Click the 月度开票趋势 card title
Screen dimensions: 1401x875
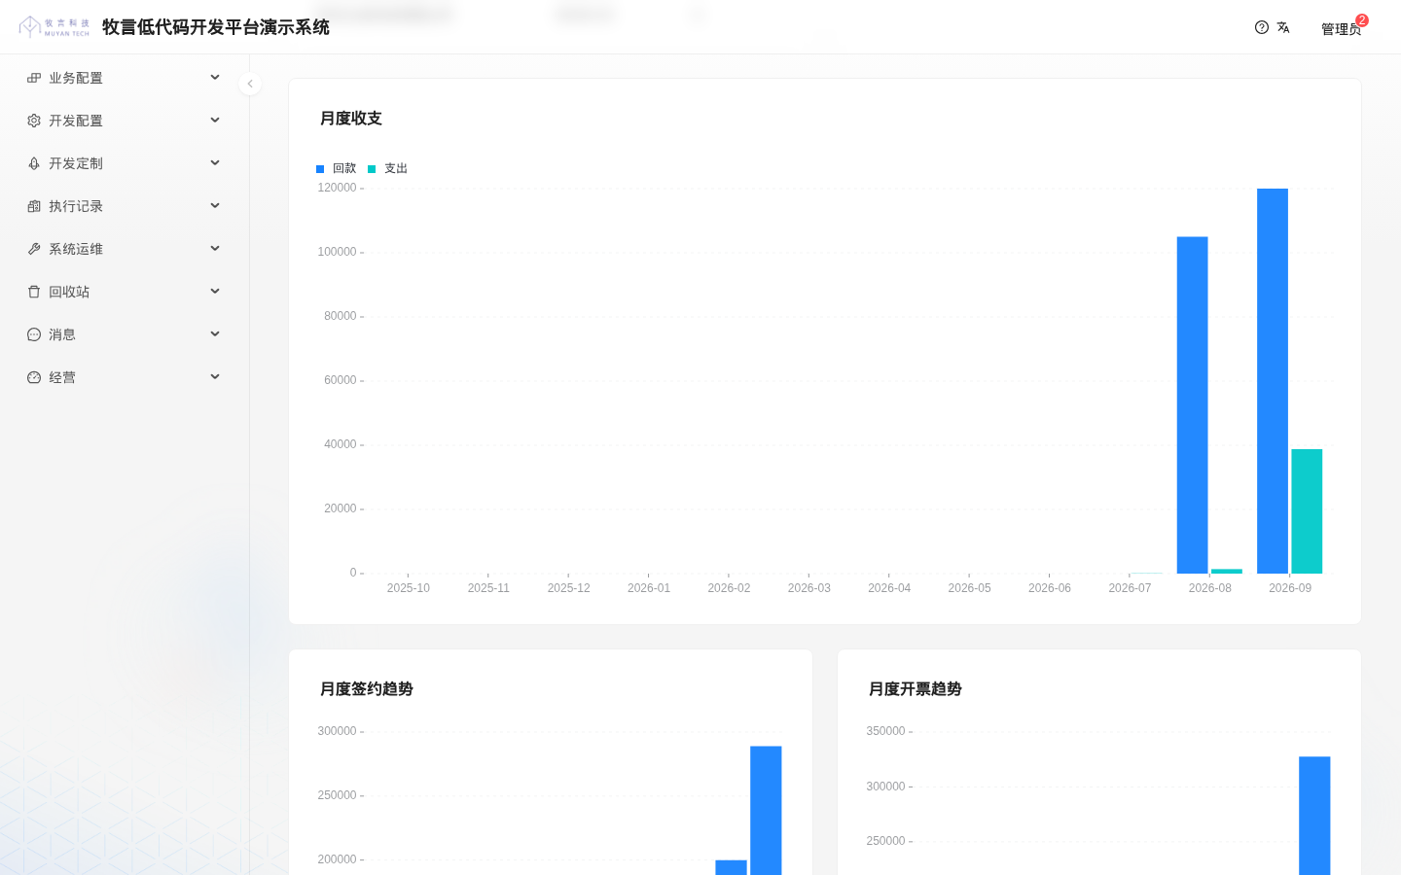tap(916, 689)
